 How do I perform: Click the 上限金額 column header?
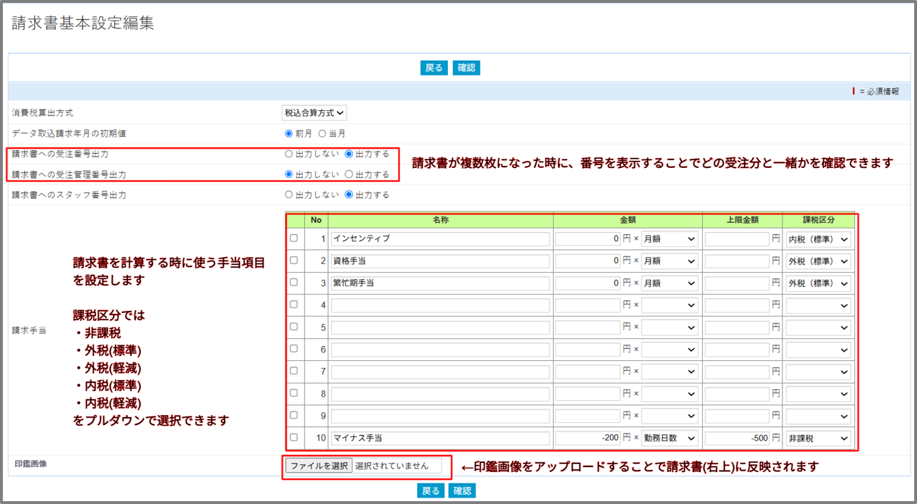(x=743, y=220)
